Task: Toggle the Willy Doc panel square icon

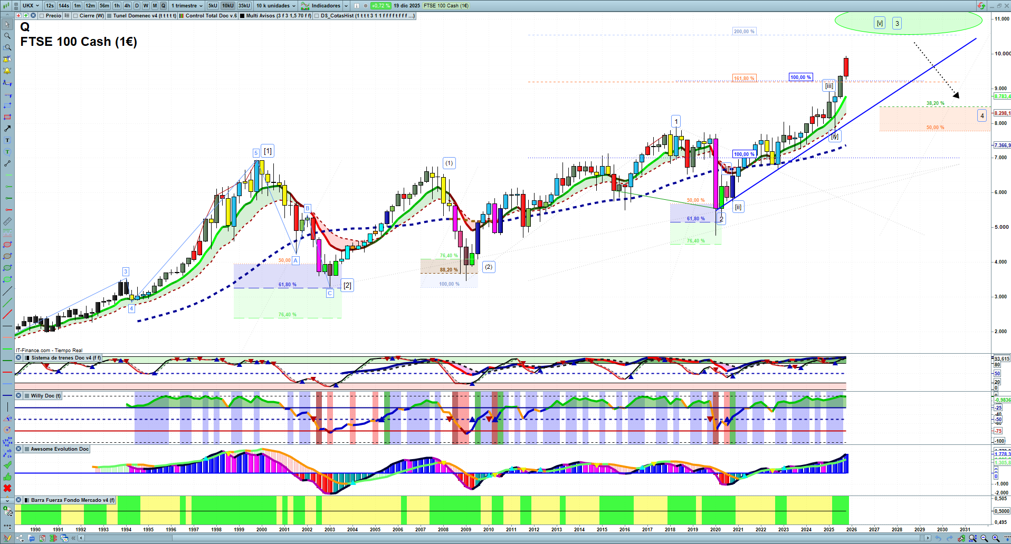Action: click(x=27, y=396)
